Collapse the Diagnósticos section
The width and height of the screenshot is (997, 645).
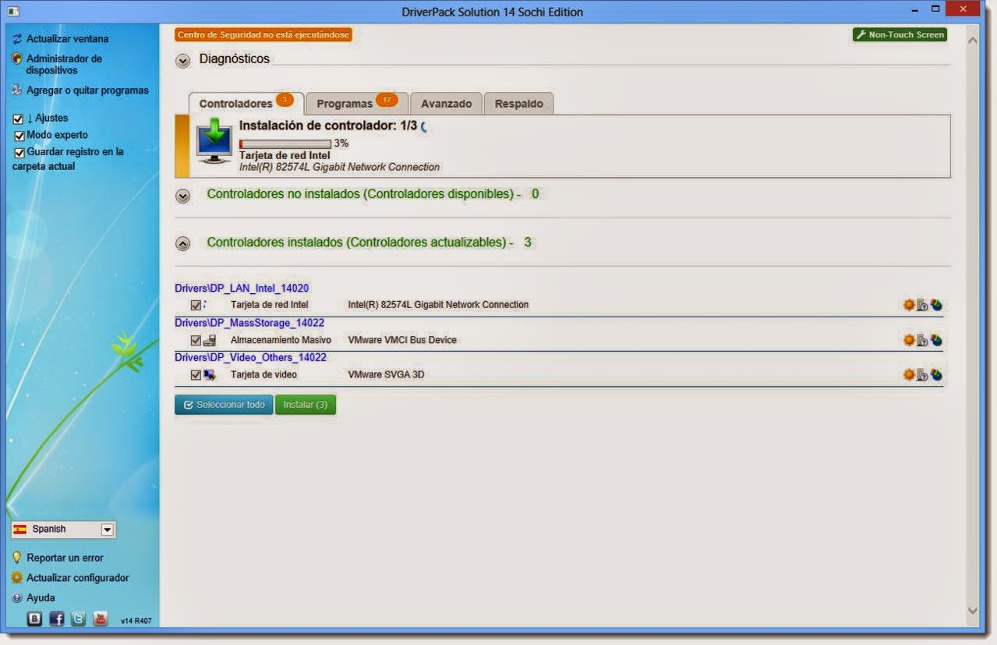[182, 61]
